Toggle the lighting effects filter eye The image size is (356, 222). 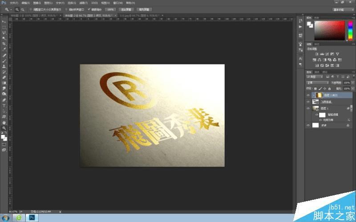pos(320,120)
